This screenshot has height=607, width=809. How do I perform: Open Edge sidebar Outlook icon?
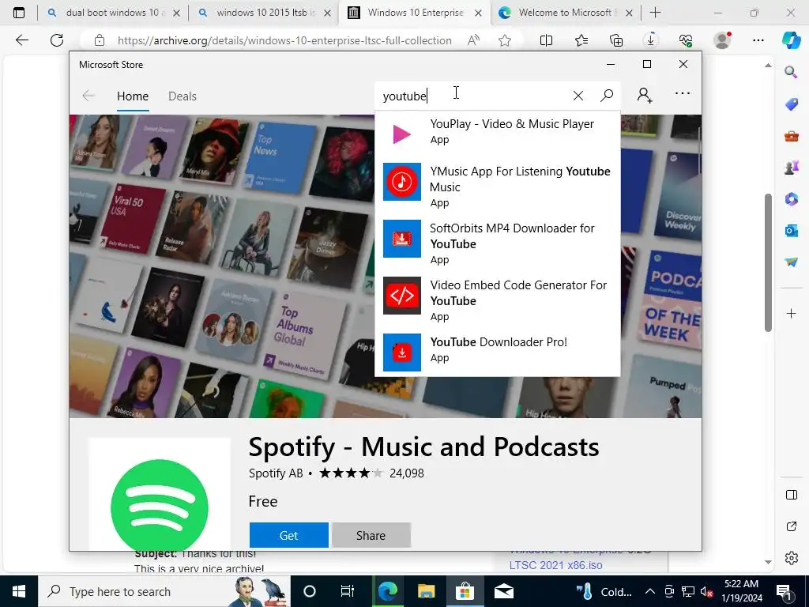[x=791, y=230]
